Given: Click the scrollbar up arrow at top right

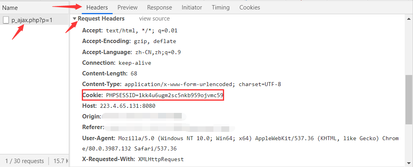Looking at the screenshot, I should pos(409,18).
